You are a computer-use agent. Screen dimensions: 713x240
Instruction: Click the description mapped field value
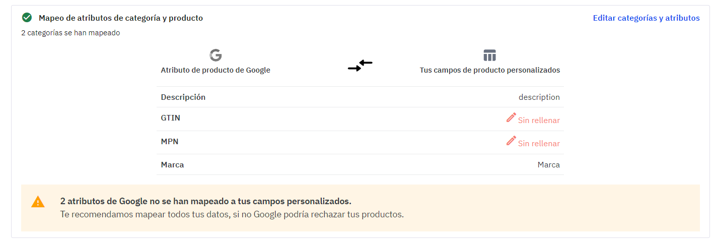[x=539, y=97]
